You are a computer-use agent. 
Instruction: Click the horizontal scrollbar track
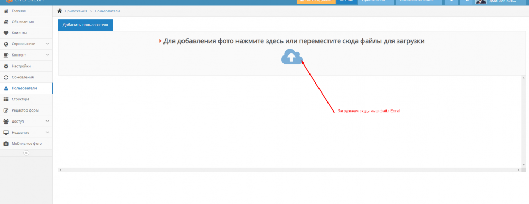pyautogui.click(x=290, y=170)
